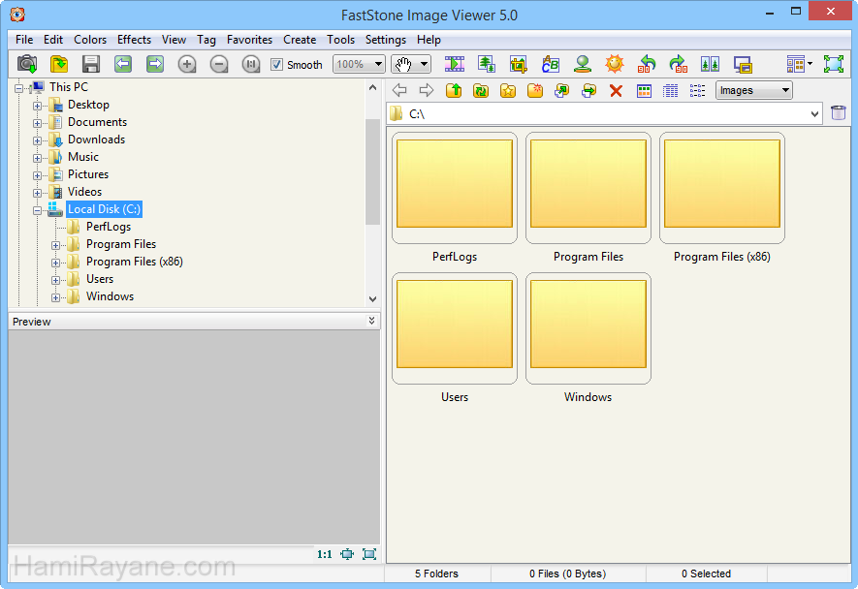Open the recycle bin icon beside path bar
The height and width of the screenshot is (589, 858).
tap(839, 113)
